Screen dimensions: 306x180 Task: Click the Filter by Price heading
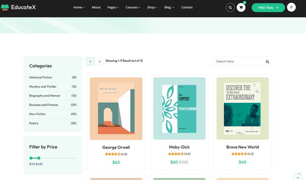coord(43,147)
